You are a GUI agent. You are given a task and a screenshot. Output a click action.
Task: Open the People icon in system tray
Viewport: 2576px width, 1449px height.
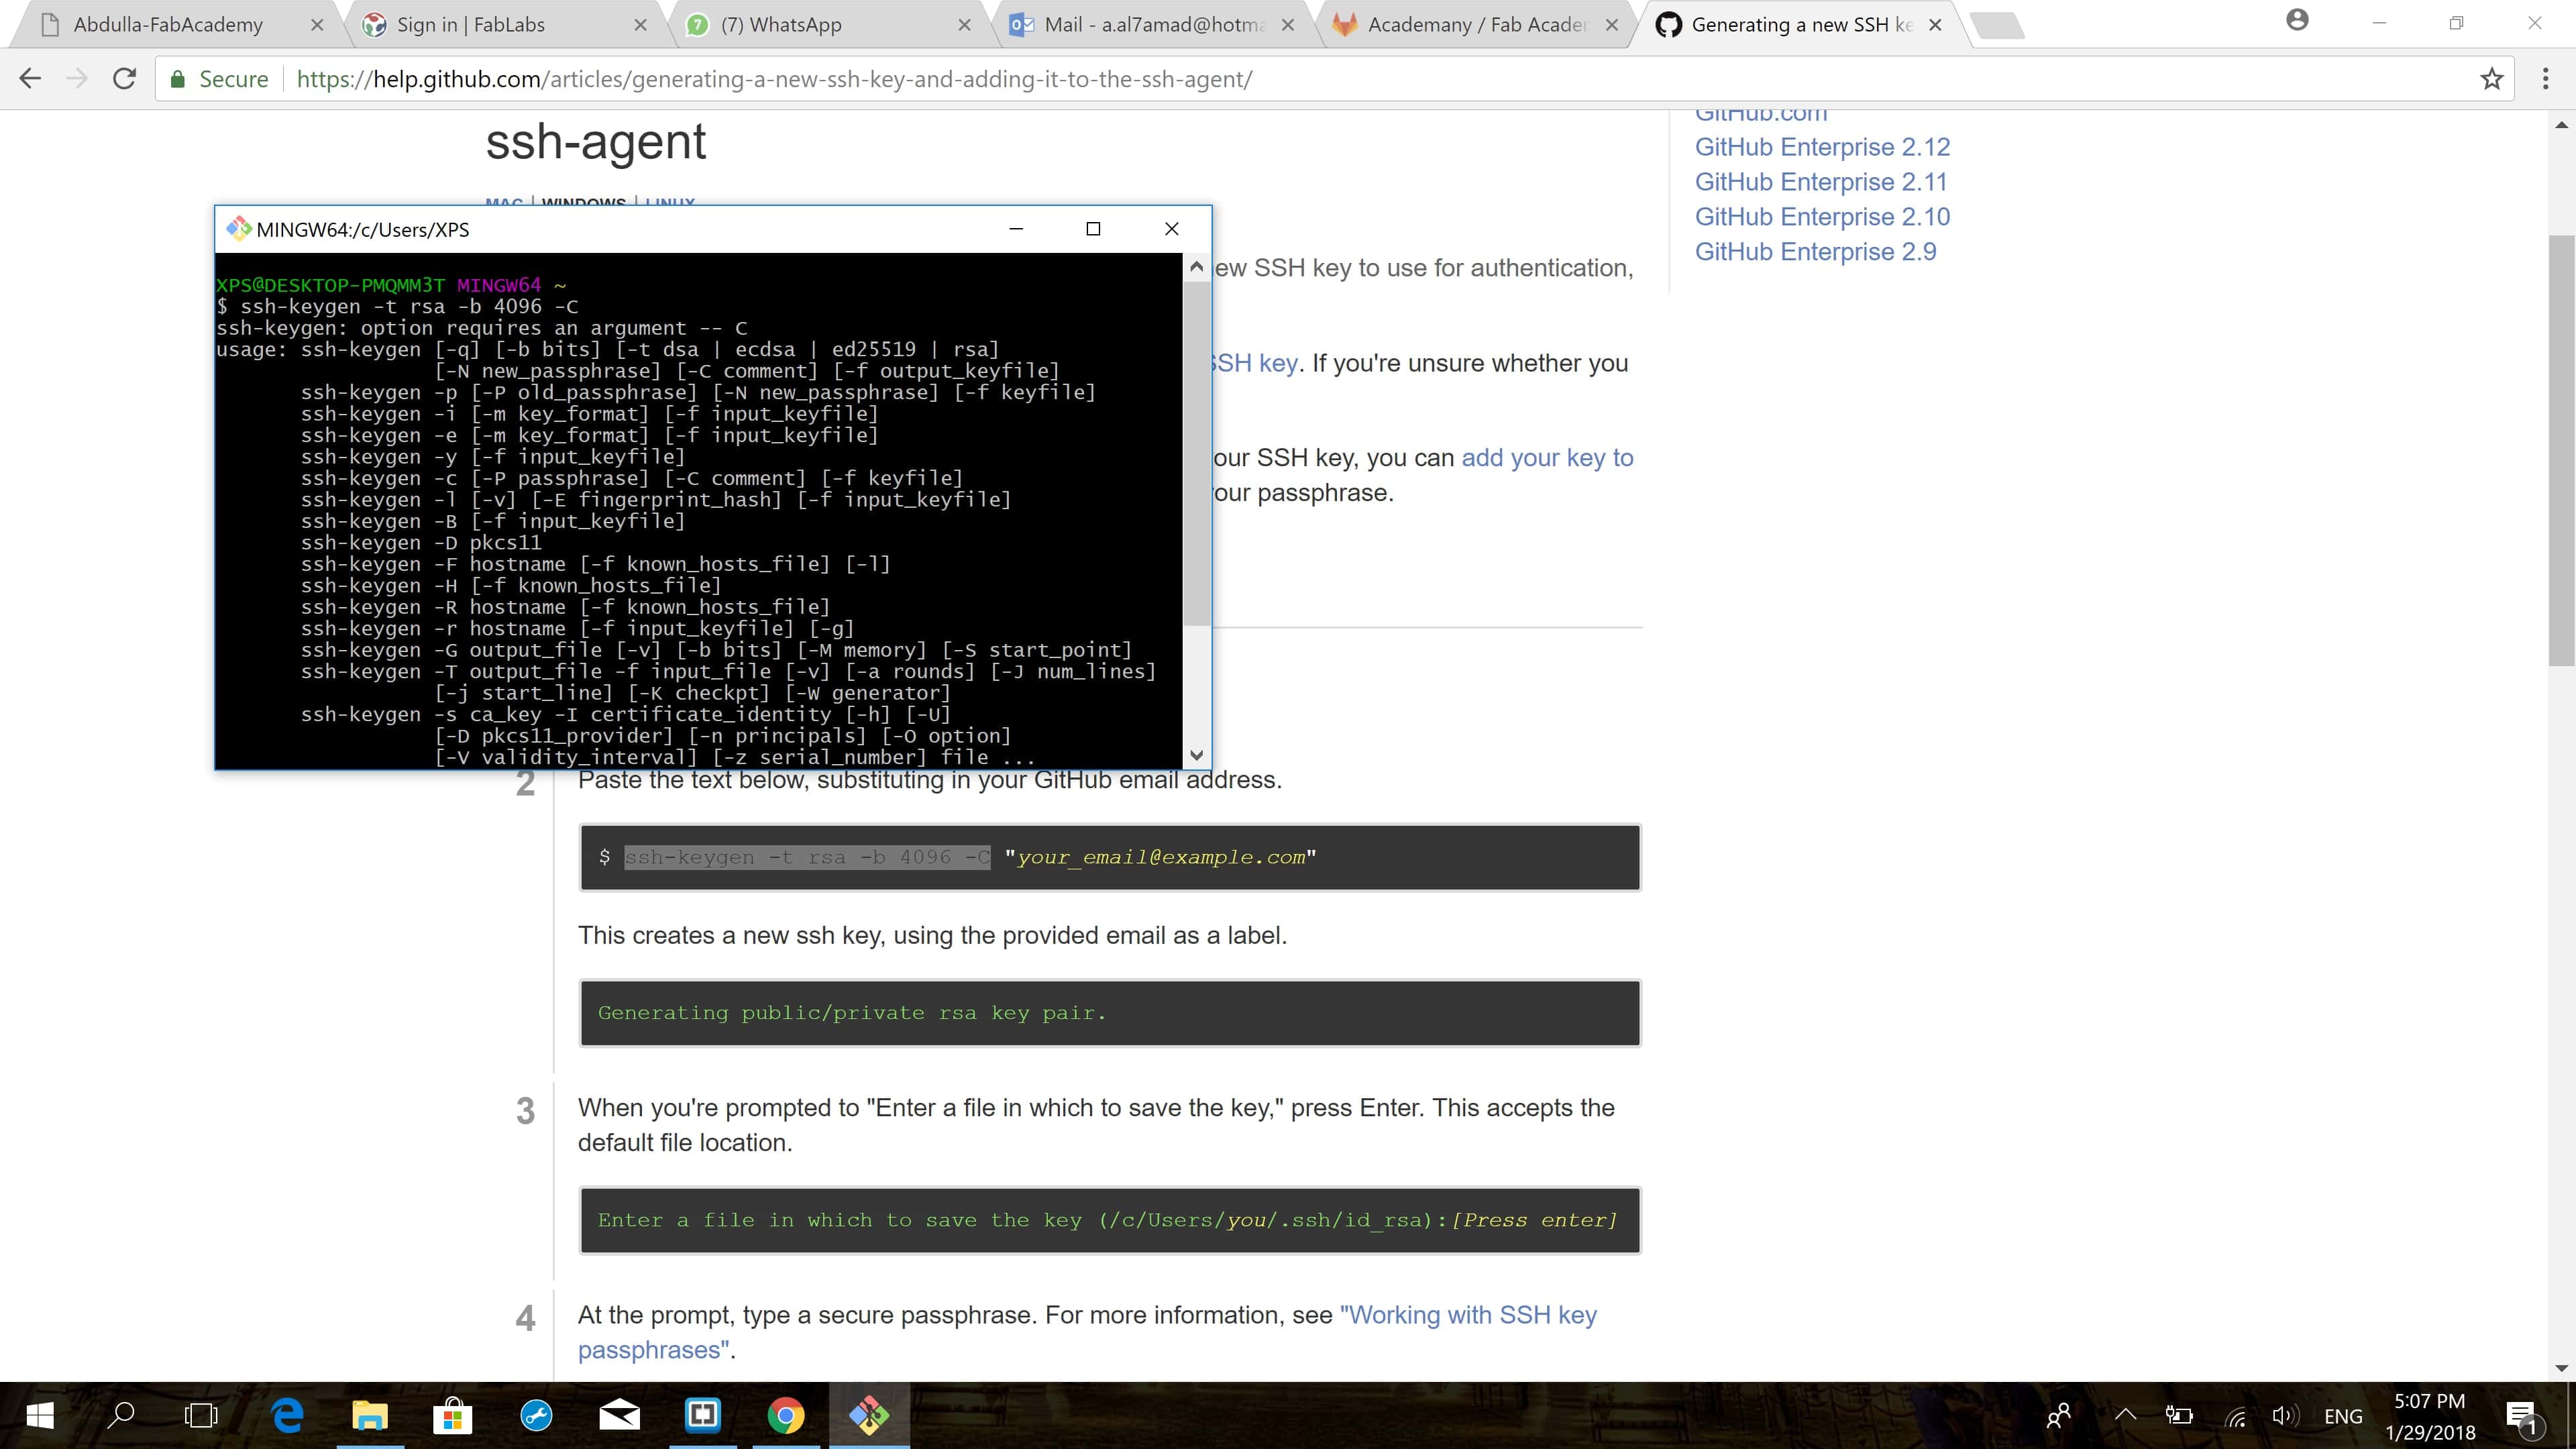coord(2058,1415)
